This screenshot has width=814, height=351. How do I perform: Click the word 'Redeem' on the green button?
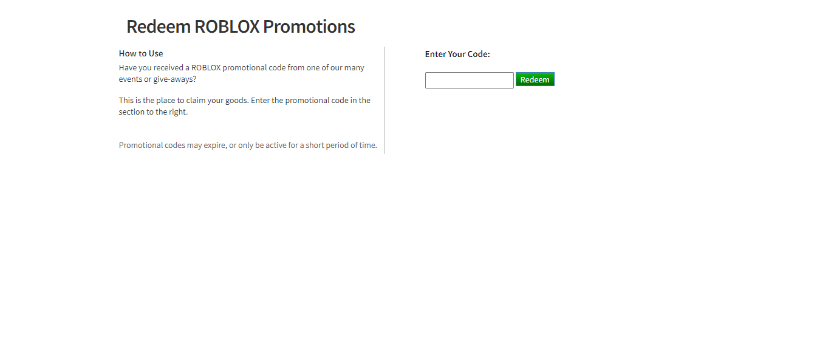535,79
